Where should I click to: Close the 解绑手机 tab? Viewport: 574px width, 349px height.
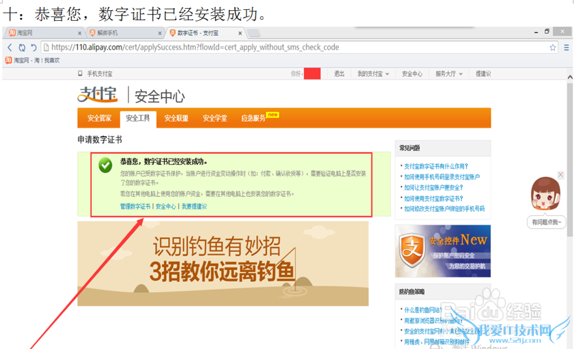tap(160, 33)
